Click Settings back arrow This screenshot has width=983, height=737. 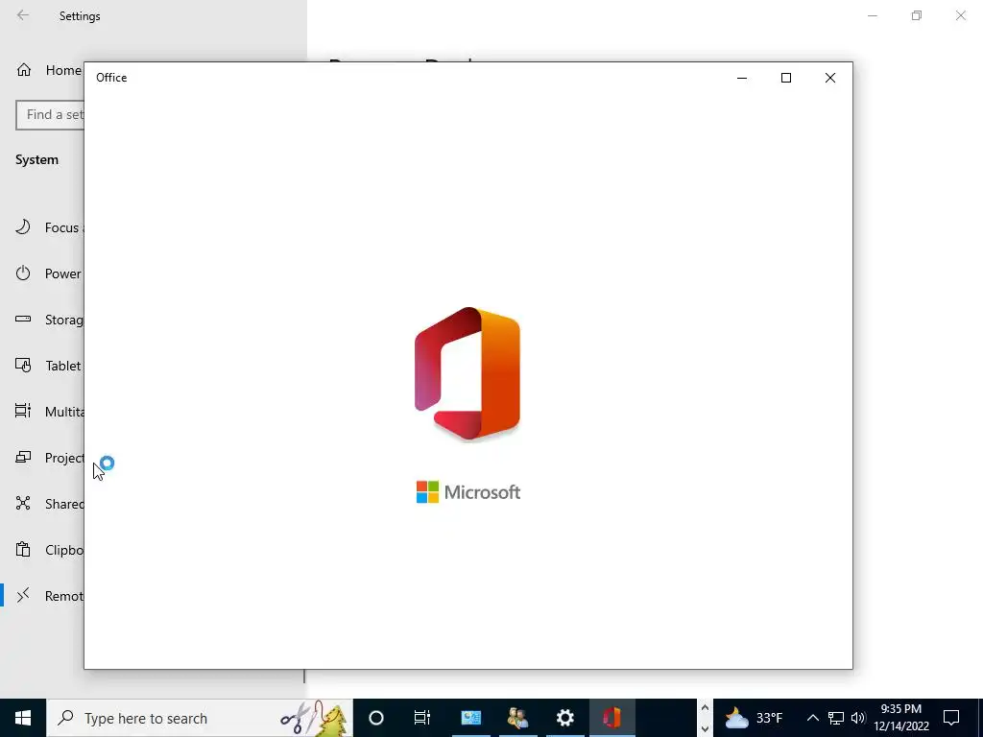click(23, 15)
